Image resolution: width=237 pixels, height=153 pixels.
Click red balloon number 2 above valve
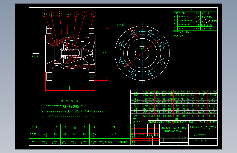pos(52,14)
